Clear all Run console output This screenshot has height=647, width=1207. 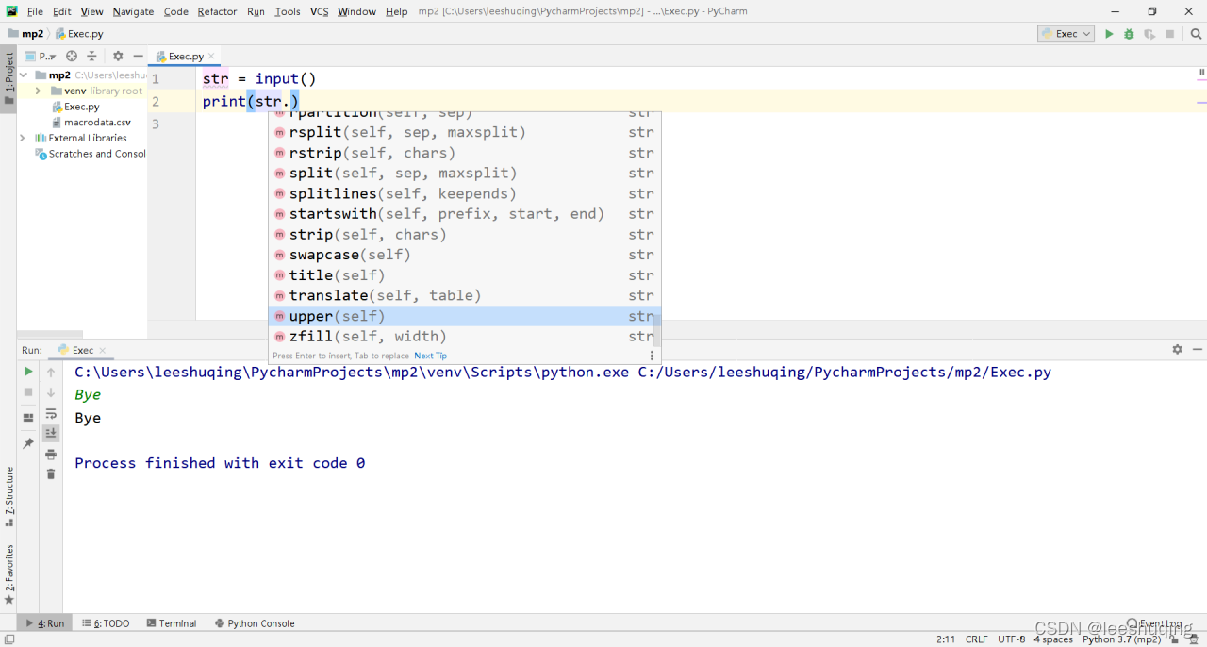click(51, 473)
